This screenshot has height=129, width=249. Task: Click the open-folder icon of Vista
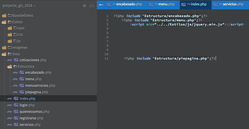[x=4, y=54]
